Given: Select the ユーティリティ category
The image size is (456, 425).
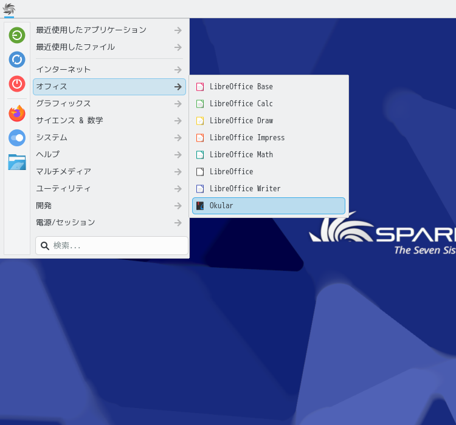Looking at the screenshot, I should 109,189.
